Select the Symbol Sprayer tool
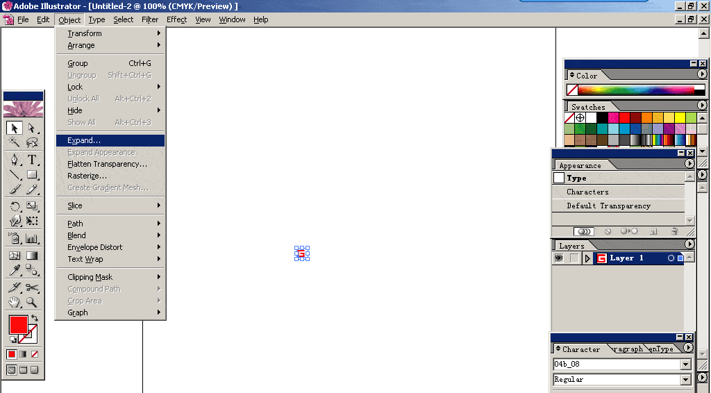Image resolution: width=711 pixels, height=393 pixels. (15, 238)
